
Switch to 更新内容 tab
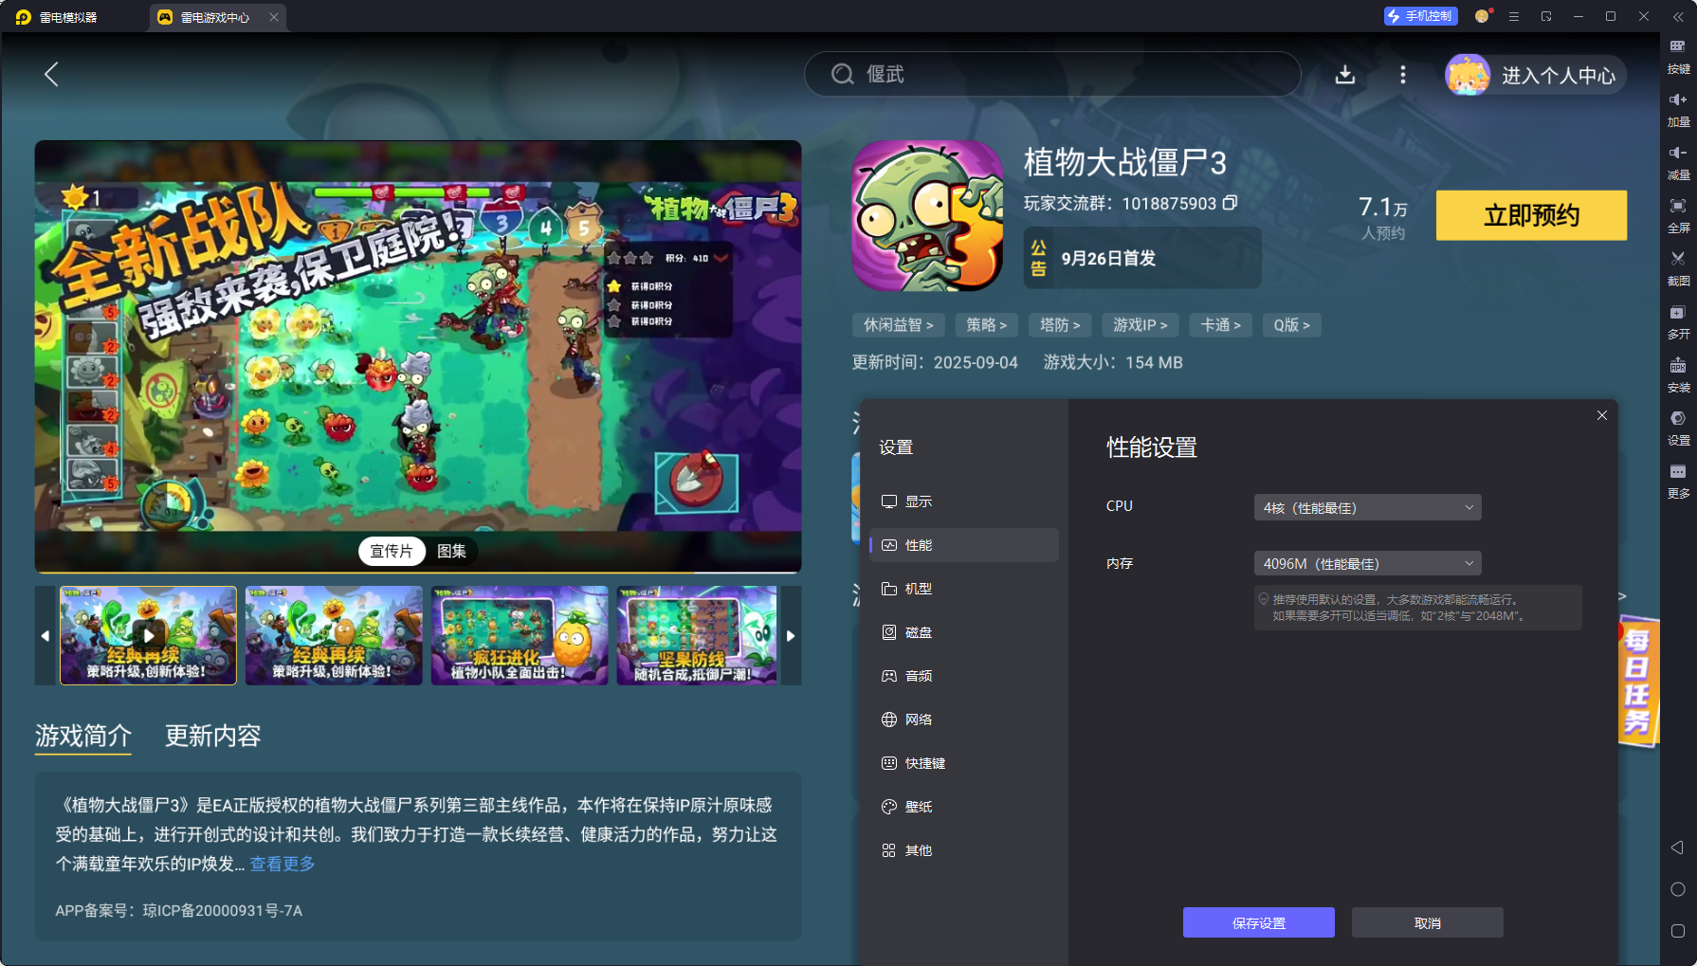coord(212,736)
